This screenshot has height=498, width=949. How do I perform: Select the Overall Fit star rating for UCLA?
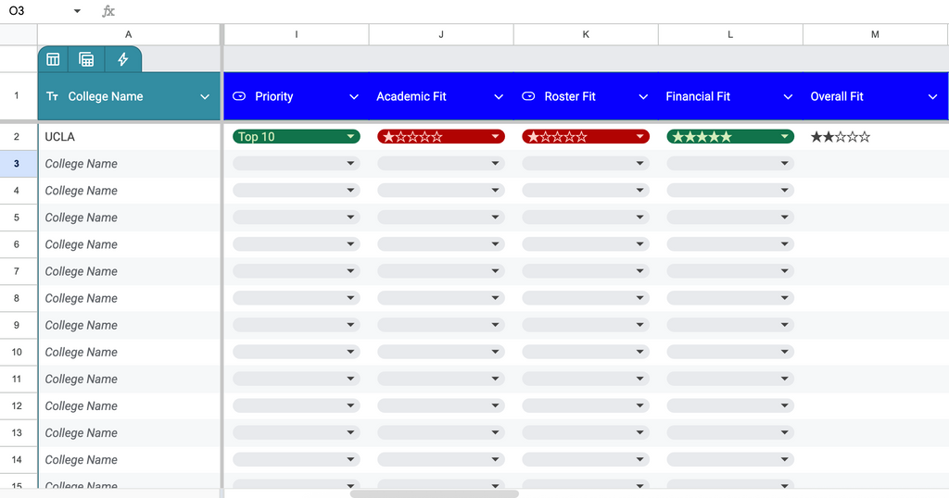[x=840, y=137]
